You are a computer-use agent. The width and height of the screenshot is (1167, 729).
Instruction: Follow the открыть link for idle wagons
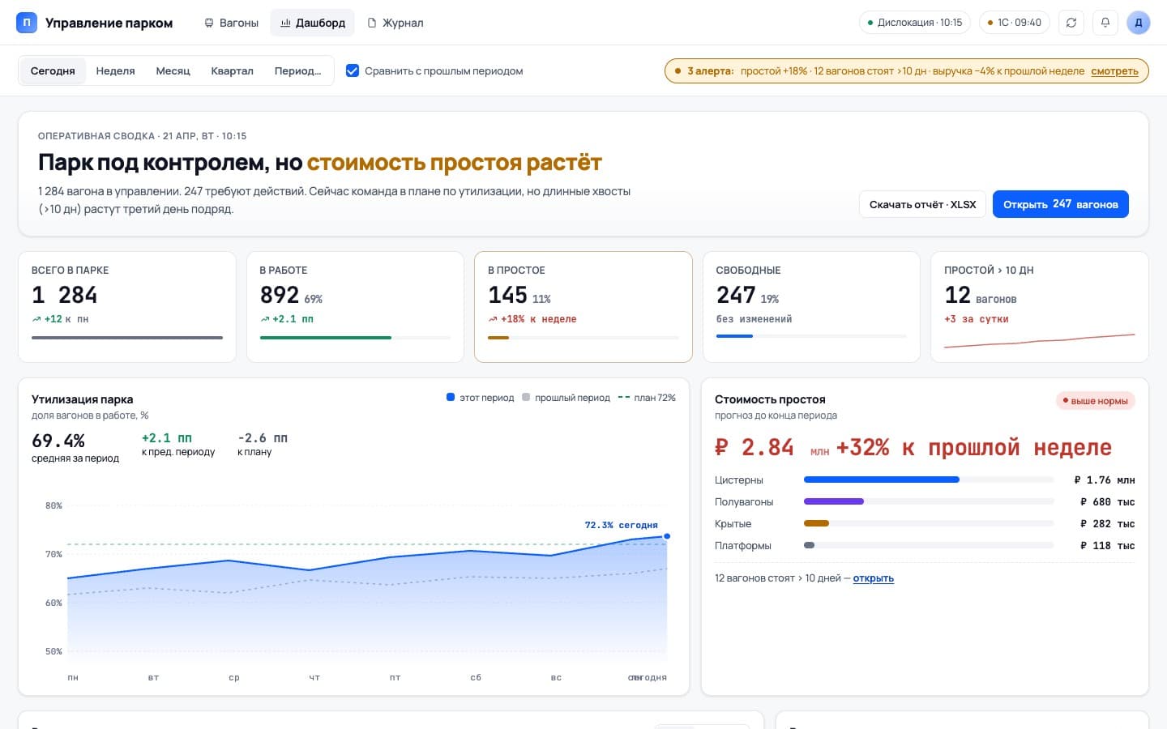coord(874,578)
